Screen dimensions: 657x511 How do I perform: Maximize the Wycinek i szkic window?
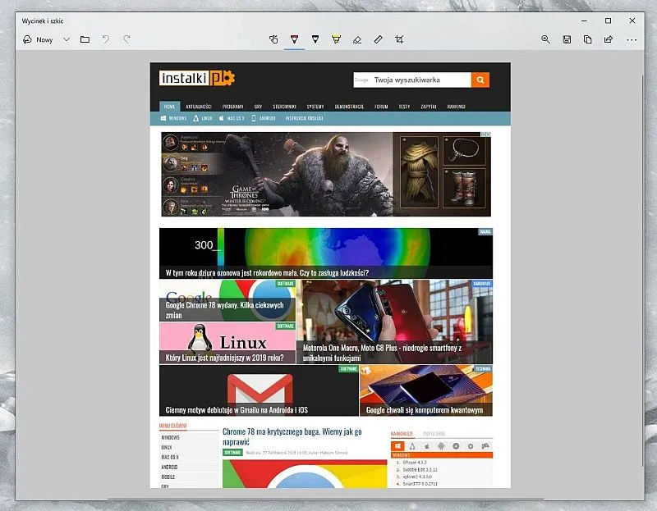coord(608,21)
